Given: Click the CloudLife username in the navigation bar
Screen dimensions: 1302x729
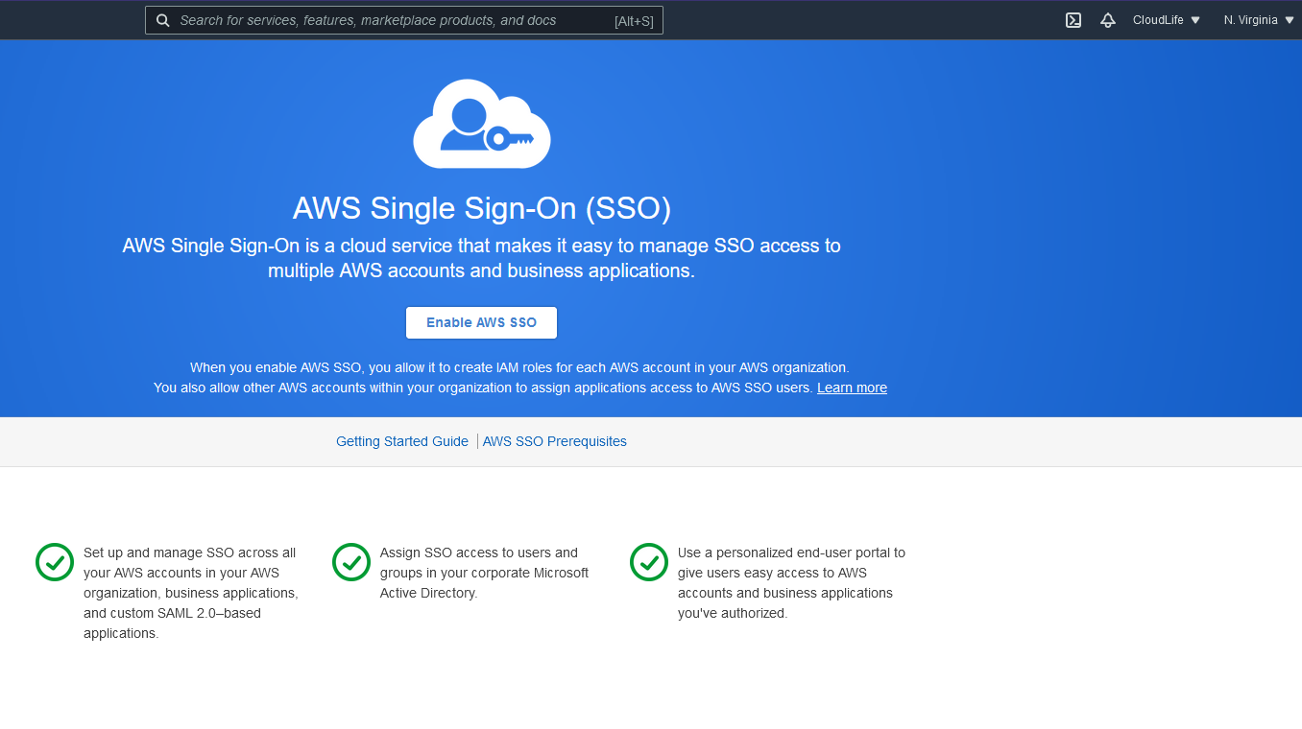Looking at the screenshot, I should click(x=1159, y=19).
